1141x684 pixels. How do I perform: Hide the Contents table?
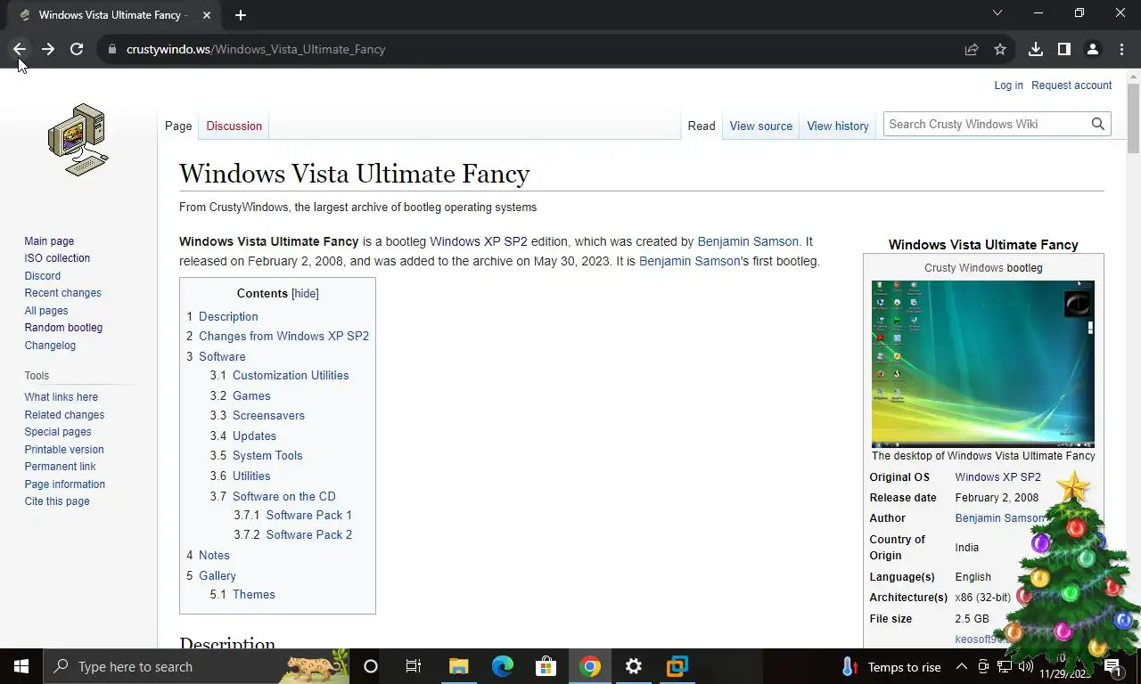305,294
